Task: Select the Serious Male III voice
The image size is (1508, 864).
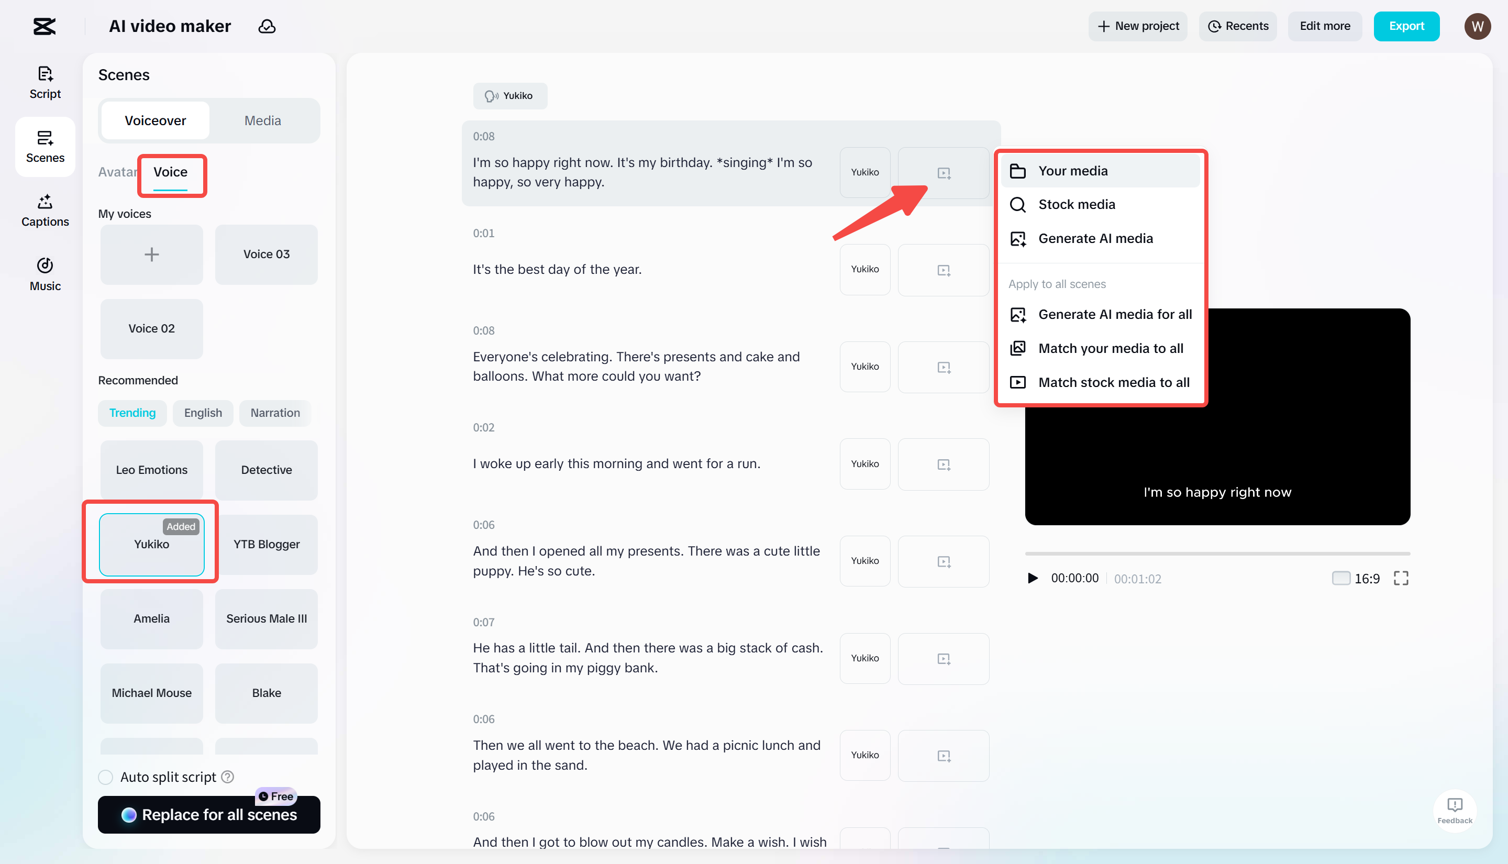Action: pos(267,618)
